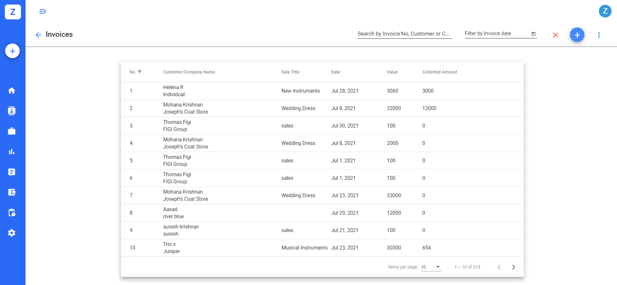Screen dimensions: 617x285
Task: Click the value 3060 cell
Action: point(393,91)
